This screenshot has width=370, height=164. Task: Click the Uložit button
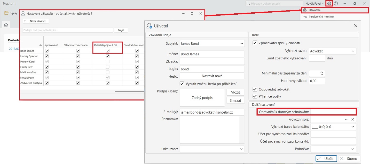(x=326, y=159)
